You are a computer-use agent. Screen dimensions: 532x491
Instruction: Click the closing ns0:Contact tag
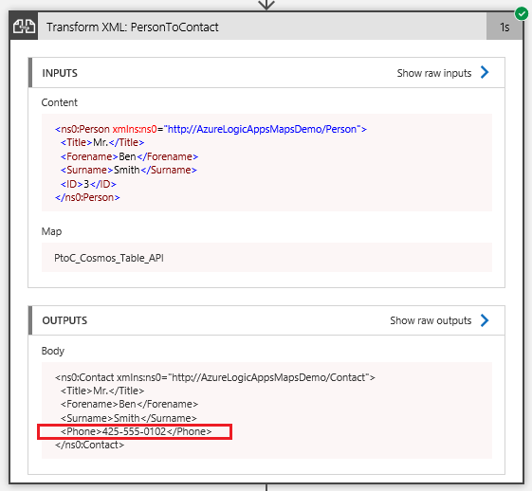pyautogui.click(x=89, y=445)
